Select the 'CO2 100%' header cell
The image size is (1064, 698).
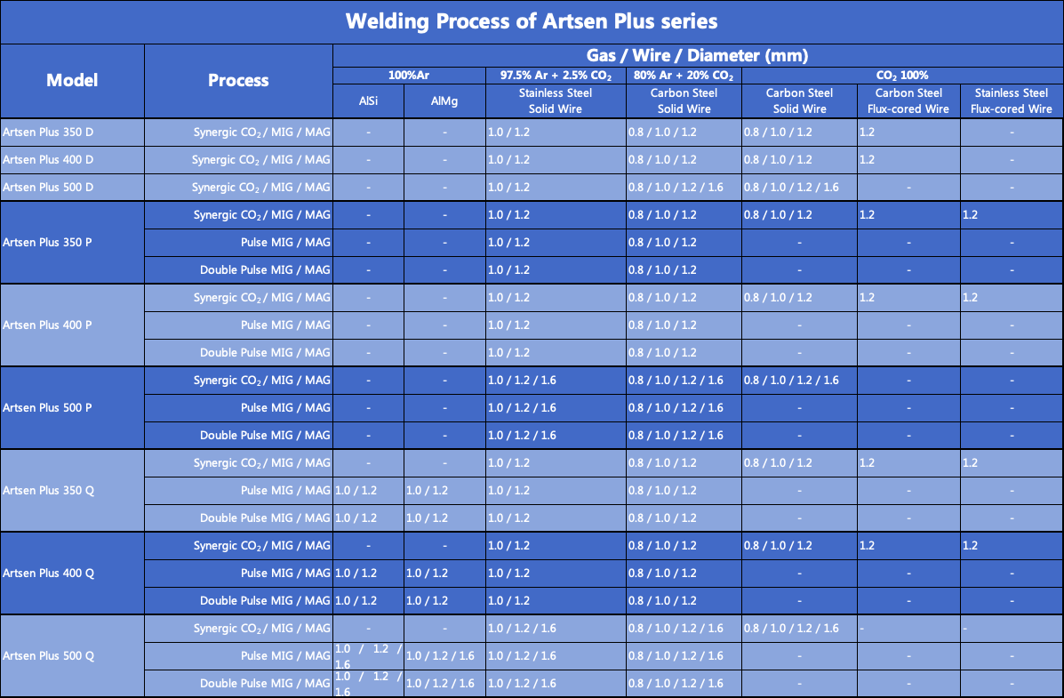click(x=902, y=76)
